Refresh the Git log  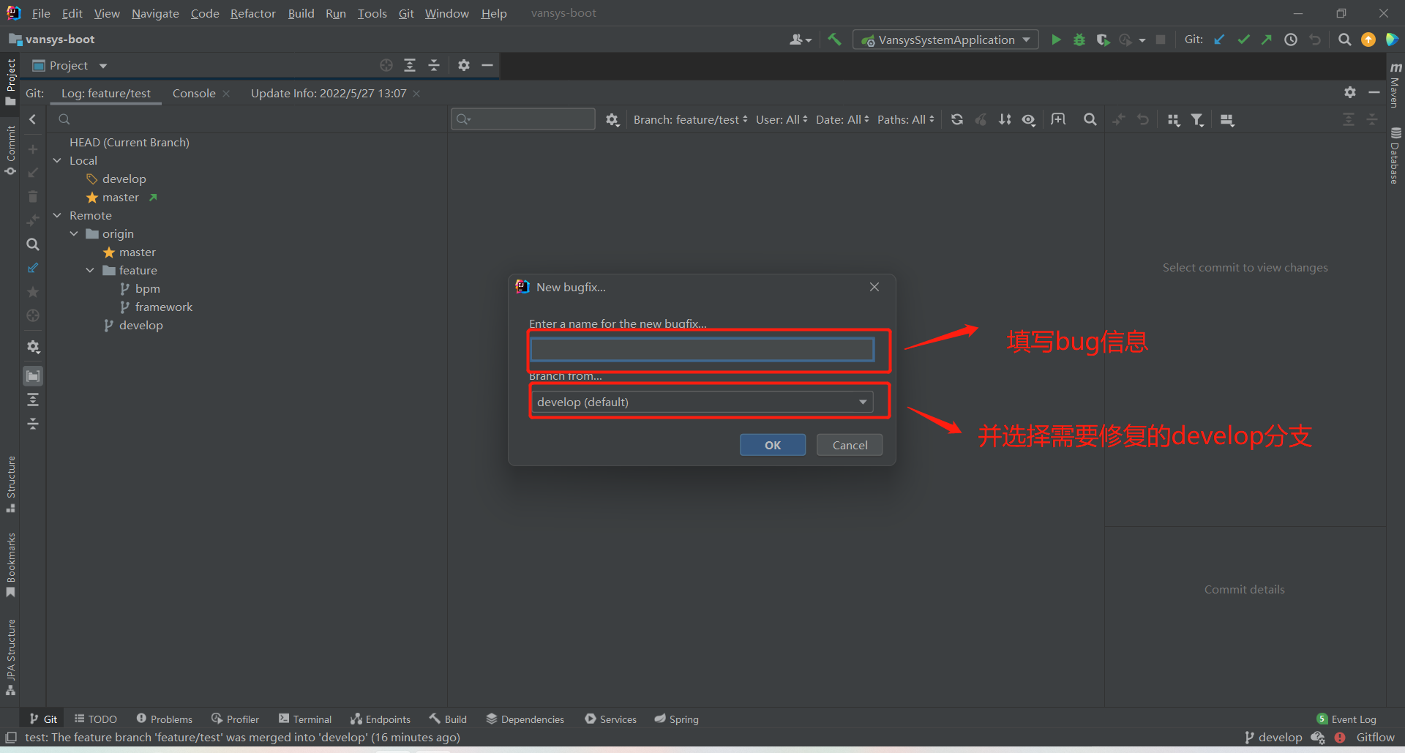957,119
